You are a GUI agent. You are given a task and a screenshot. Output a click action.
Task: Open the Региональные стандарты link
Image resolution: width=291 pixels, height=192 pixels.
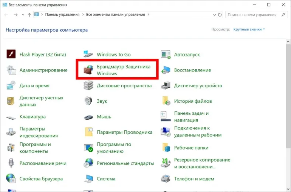click(125, 163)
